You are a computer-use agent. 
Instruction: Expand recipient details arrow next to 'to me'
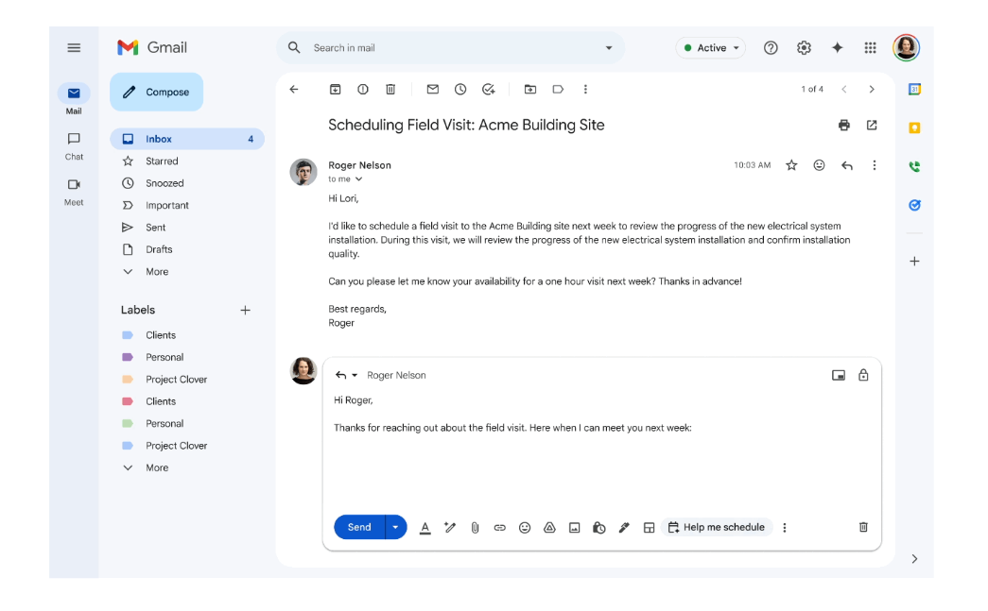pyautogui.click(x=358, y=179)
